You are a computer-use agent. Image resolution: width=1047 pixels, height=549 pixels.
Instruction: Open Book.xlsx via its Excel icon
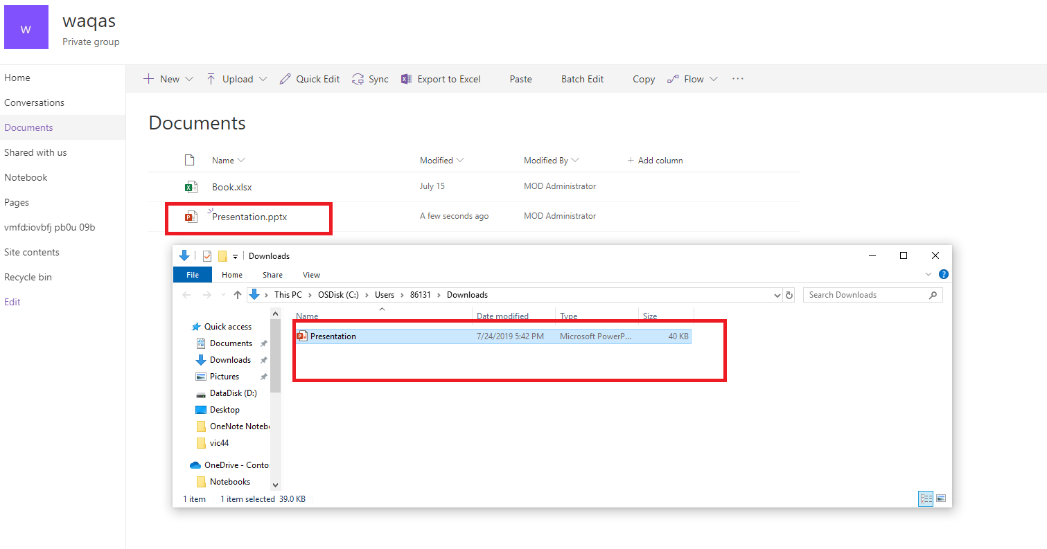(190, 186)
